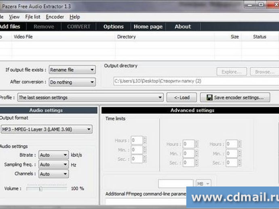Click the rightmost group Hours field
Viewport: 279px width, 209px height.
pos(232,144)
